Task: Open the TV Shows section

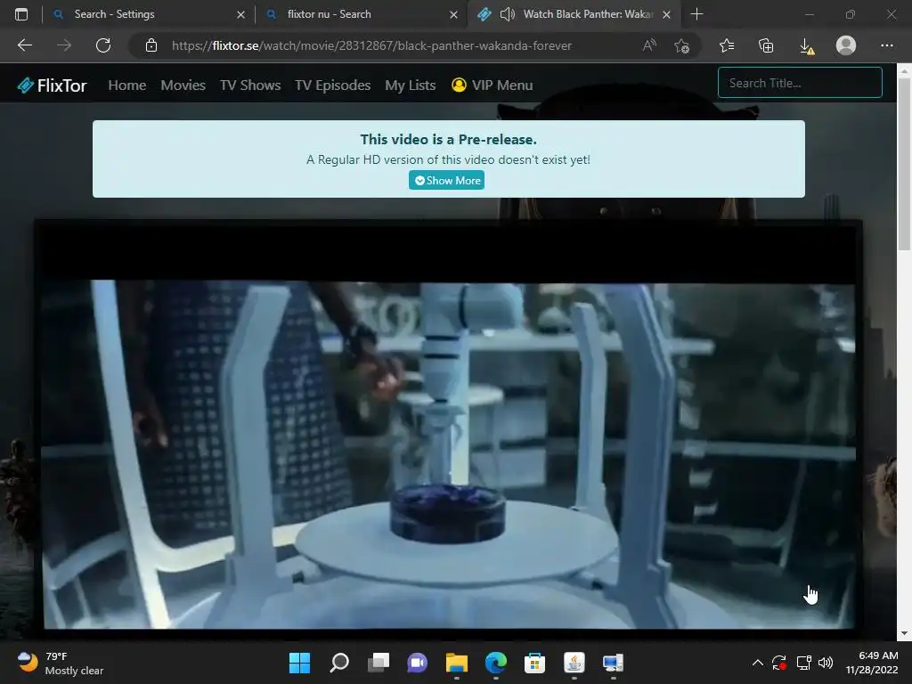Action: coord(250,85)
